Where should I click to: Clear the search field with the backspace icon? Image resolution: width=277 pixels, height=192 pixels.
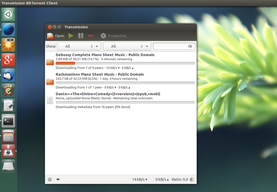pyautogui.click(x=190, y=46)
